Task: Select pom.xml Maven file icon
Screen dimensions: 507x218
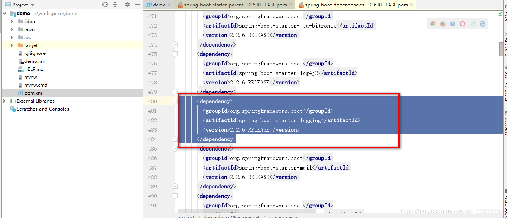Action: click(20, 93)
